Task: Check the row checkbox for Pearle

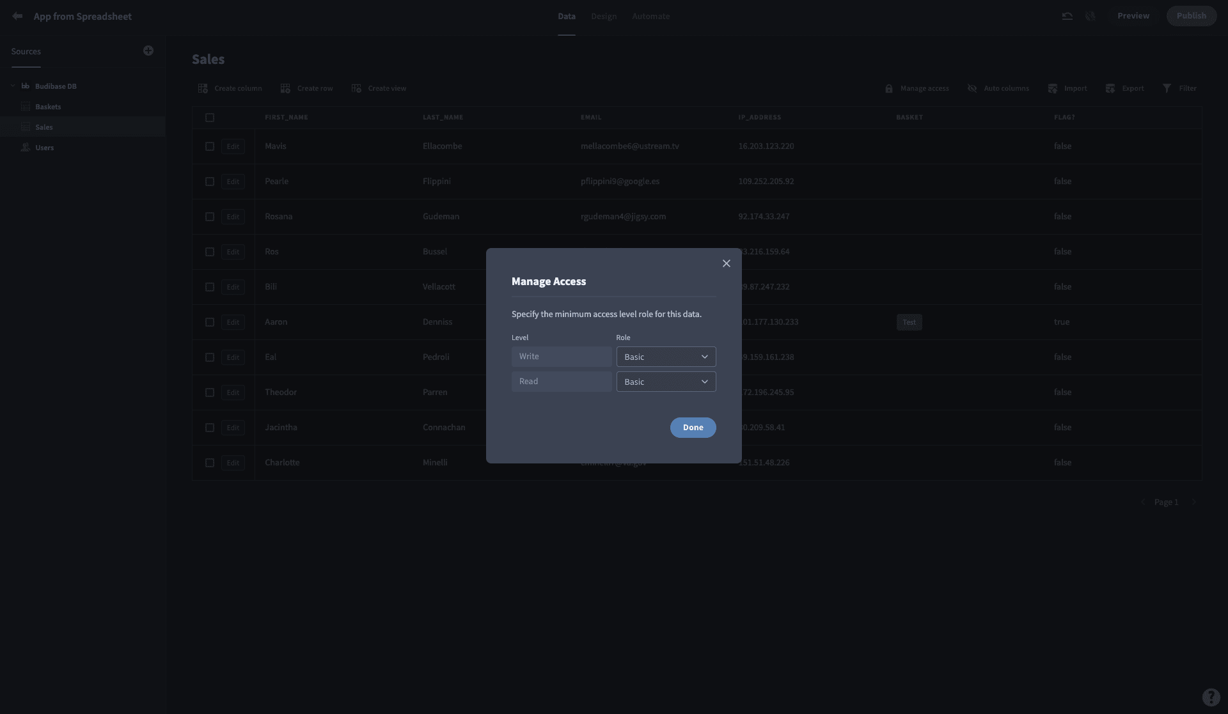Action: coord(210,182)
